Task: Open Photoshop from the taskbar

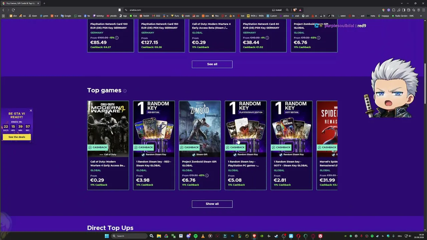Action: tap(232, 236)
